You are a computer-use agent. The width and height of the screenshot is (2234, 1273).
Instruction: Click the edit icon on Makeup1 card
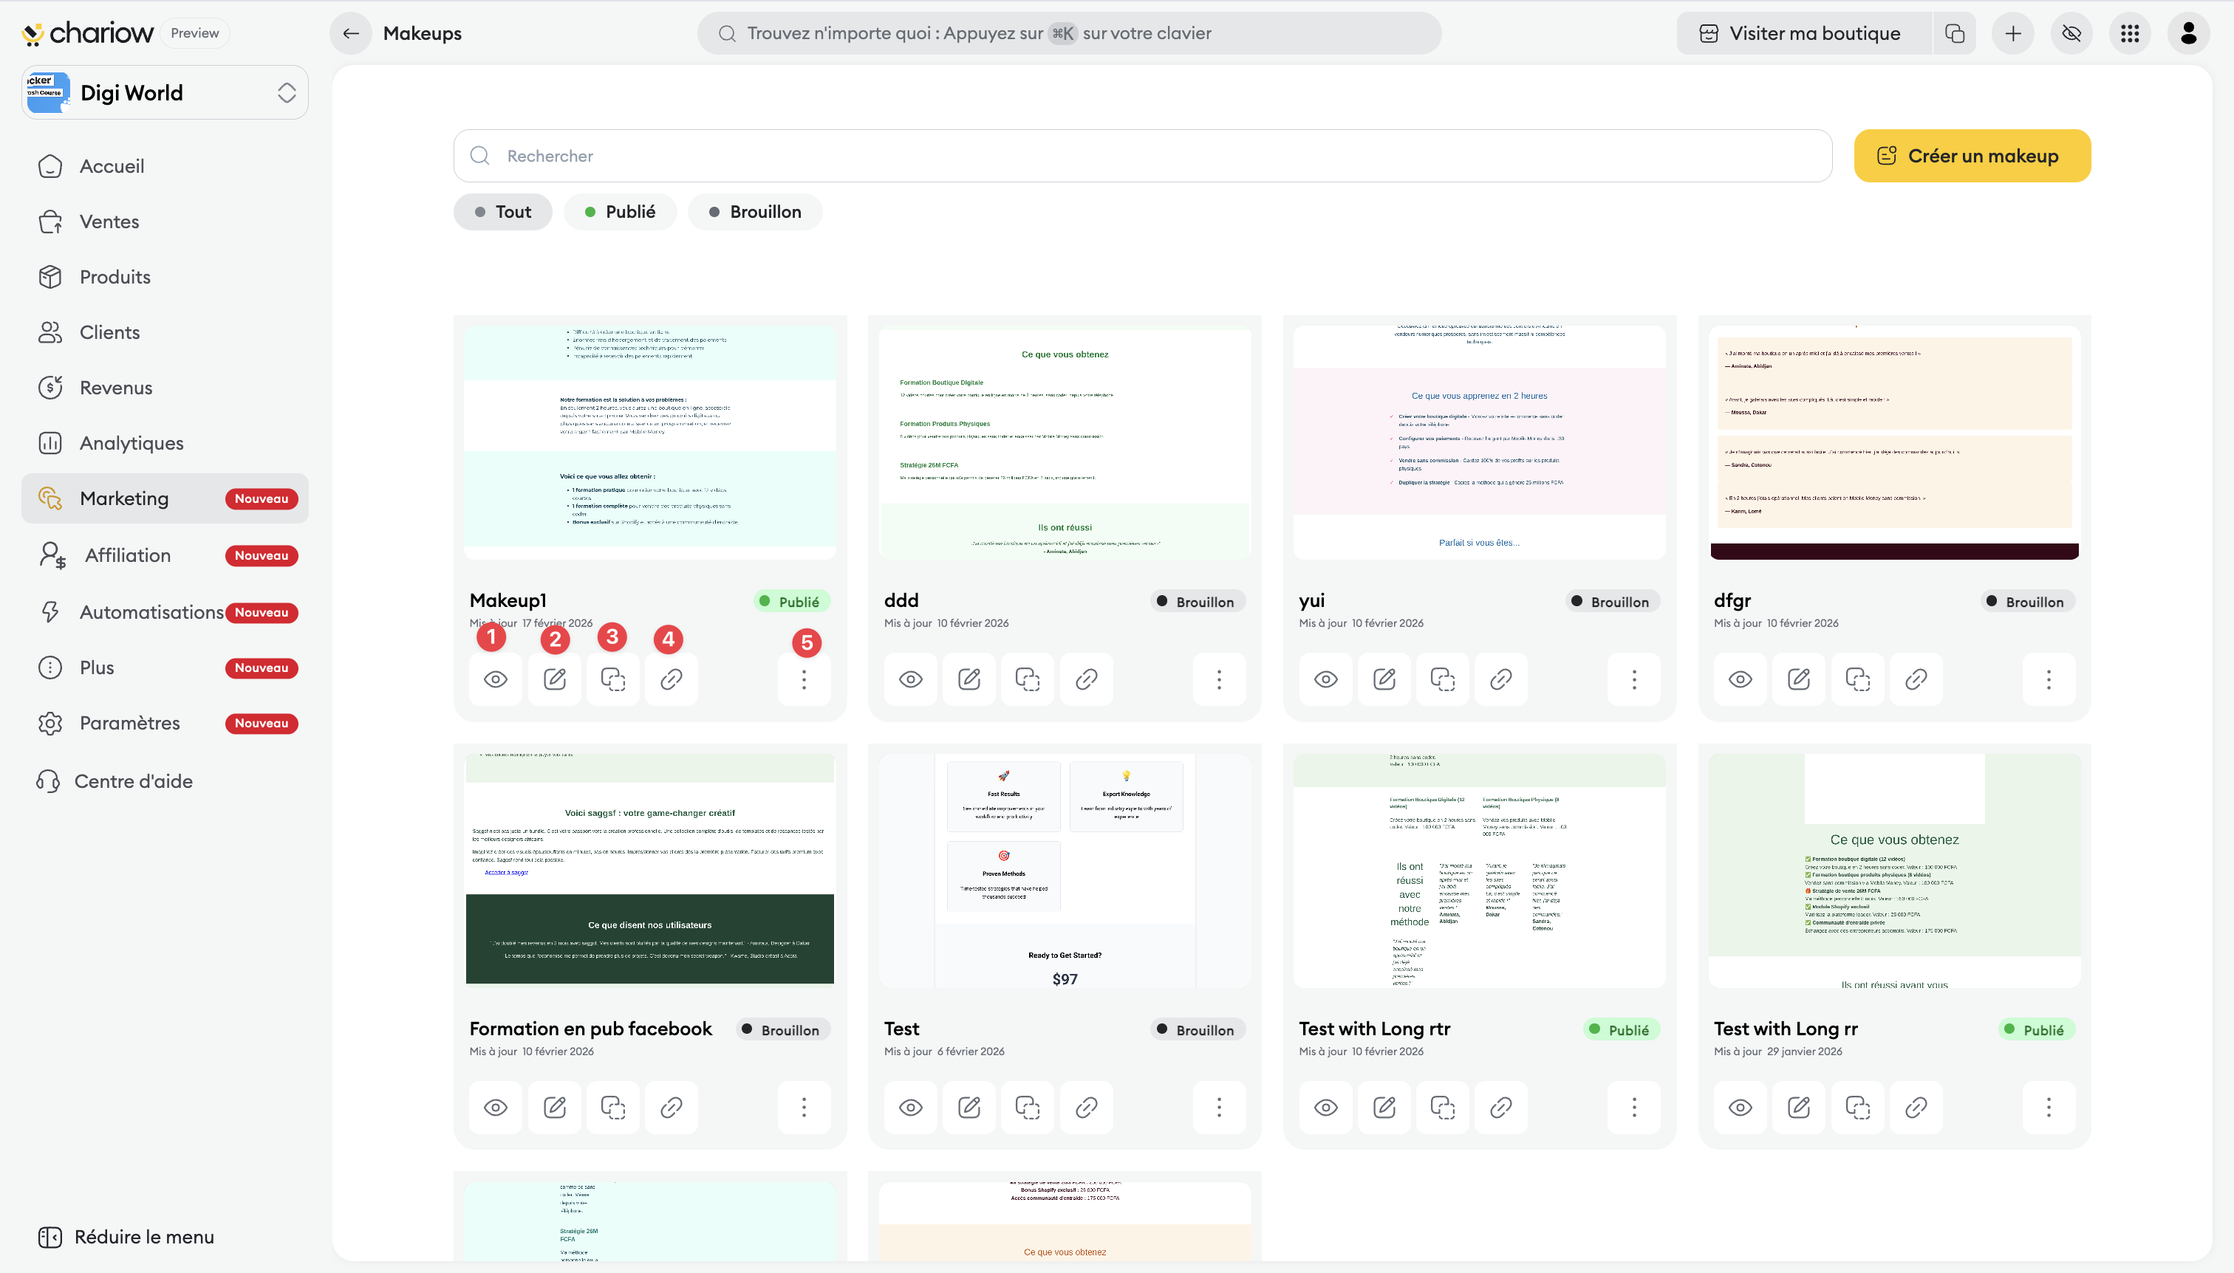(x=555, y=679)
